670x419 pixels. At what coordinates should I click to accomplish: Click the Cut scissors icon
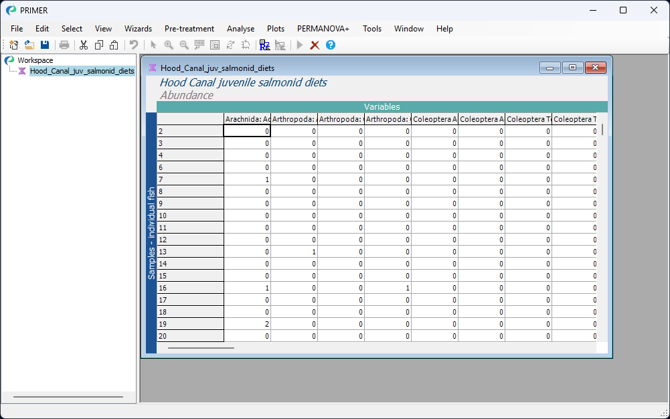coord(84,45)
